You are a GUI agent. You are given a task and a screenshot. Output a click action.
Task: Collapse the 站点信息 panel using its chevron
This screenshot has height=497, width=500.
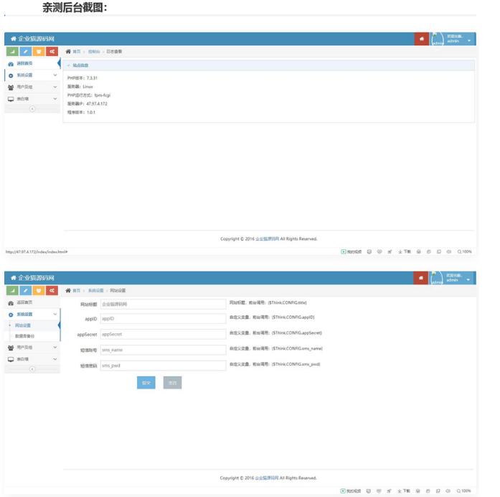coord(68,65)
